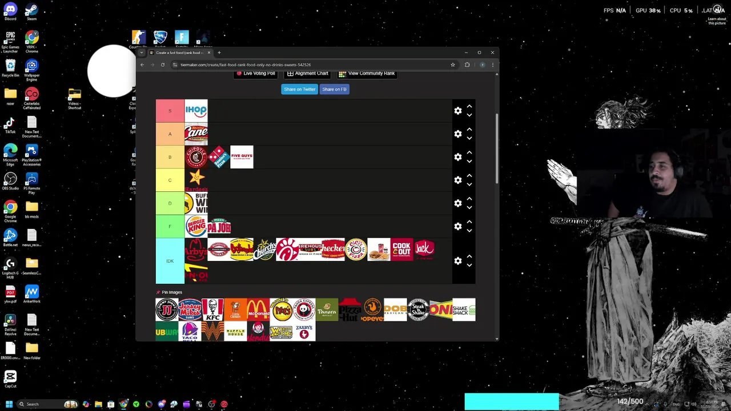Click View Community Rank
This screenshot has width=731, height=411.
tap(367, 74)
